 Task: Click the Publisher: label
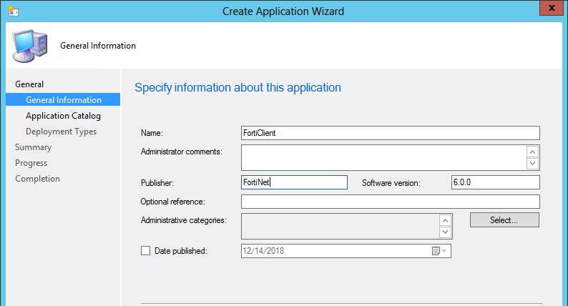coord(157,183)
